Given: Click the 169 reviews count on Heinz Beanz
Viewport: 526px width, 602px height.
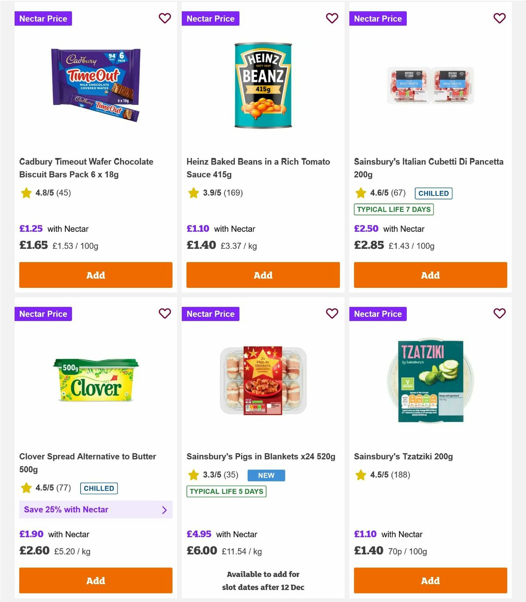Looking at the screenshot, I should (233, 192).
